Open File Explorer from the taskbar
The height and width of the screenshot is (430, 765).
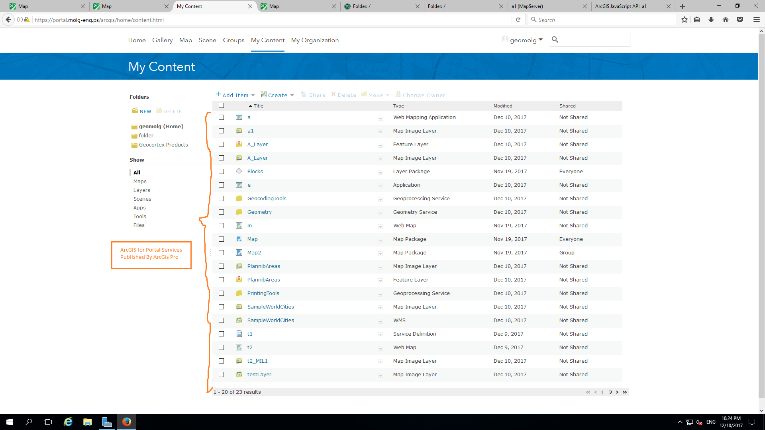(x=87, y=422)
